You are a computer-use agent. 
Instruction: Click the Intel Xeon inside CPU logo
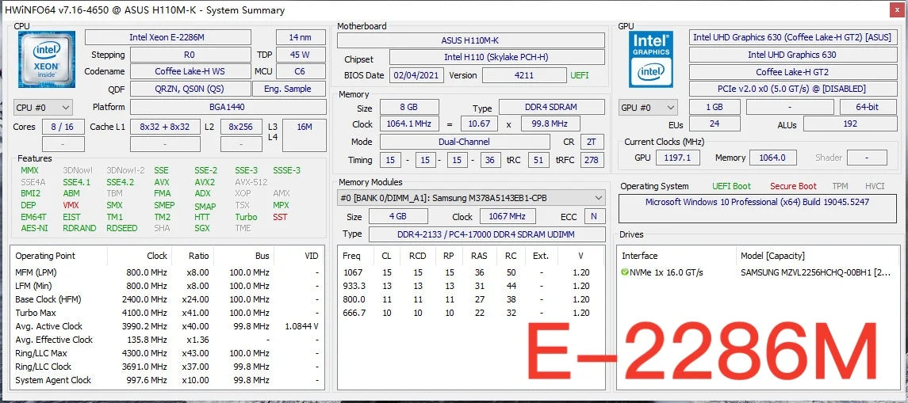(46, 59)
